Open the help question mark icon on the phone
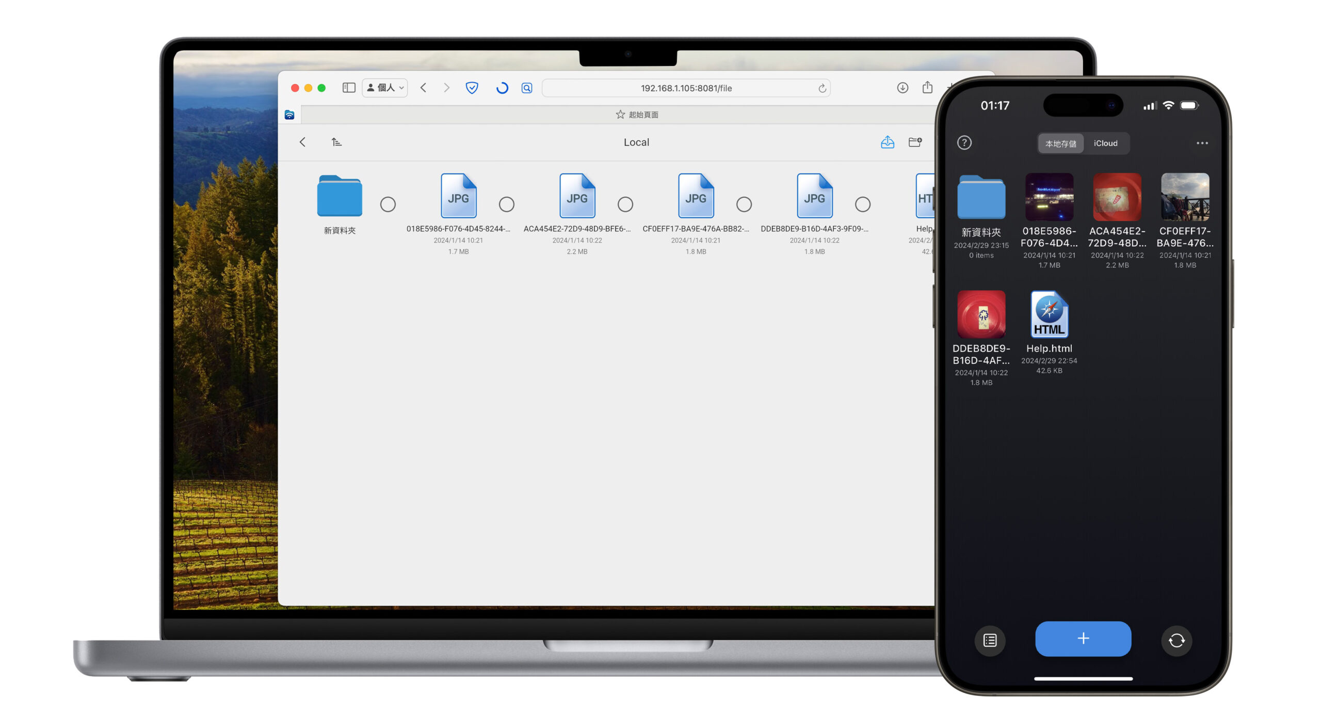The height and width of the screenshot is (718, 1321). (964, 143)
